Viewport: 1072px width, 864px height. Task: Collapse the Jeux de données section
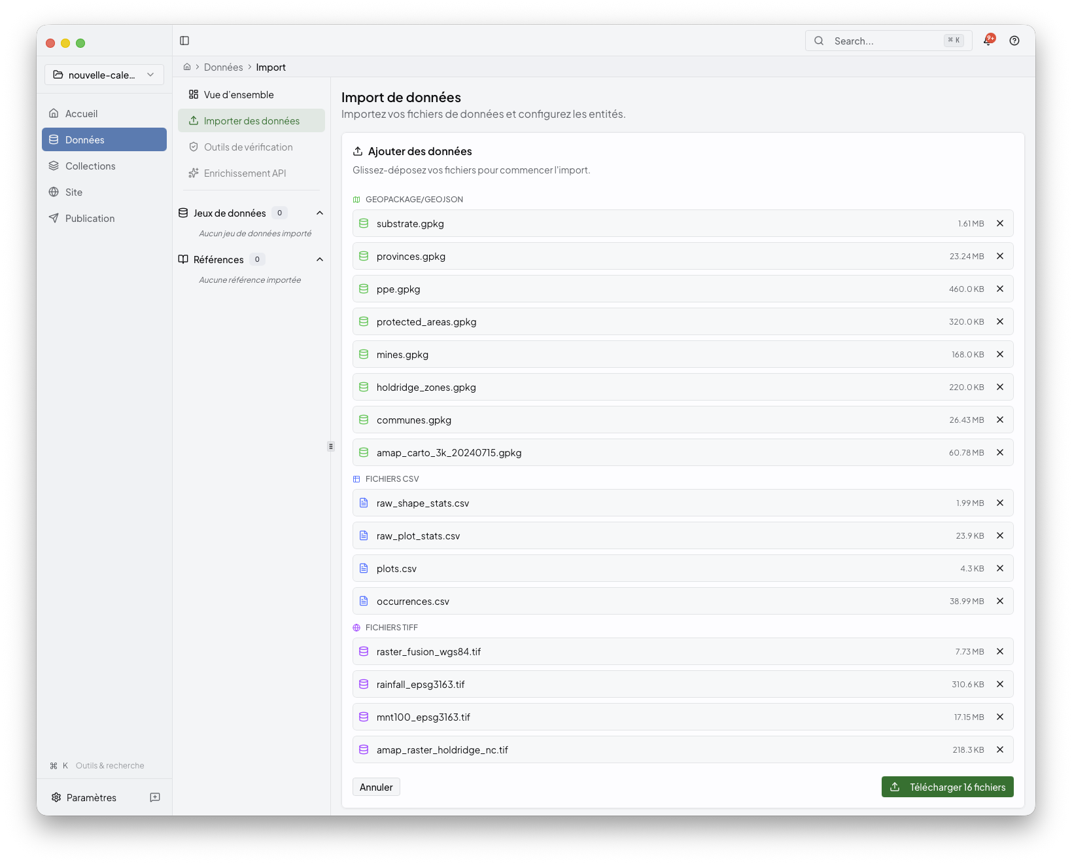click(320, 213)
